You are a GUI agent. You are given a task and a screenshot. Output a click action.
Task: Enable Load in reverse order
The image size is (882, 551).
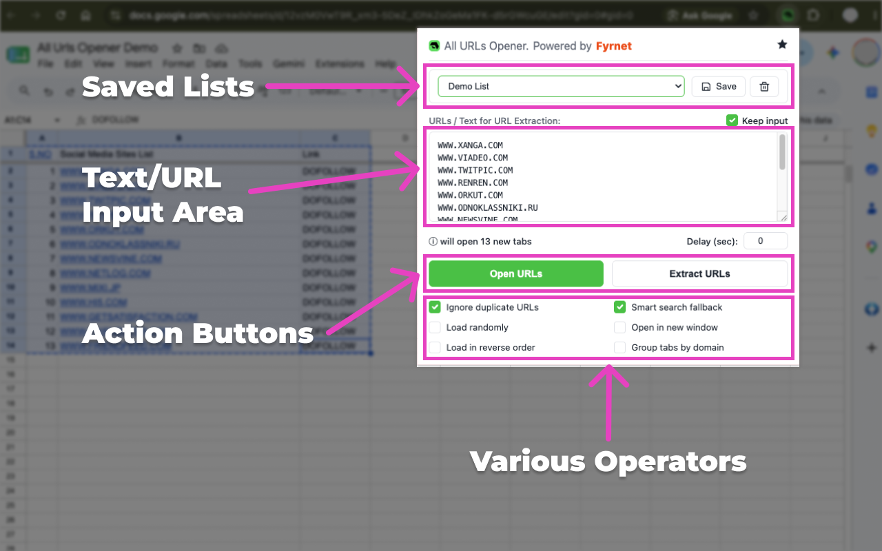(435, 347)
